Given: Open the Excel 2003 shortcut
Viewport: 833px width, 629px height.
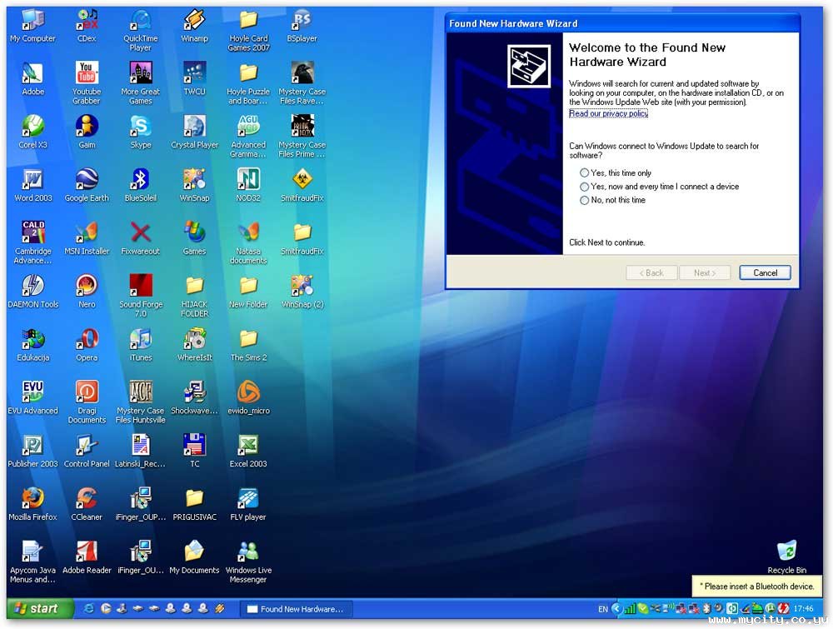Looking at the screenshot, I should pyautogui.click(x=248, y=451).
